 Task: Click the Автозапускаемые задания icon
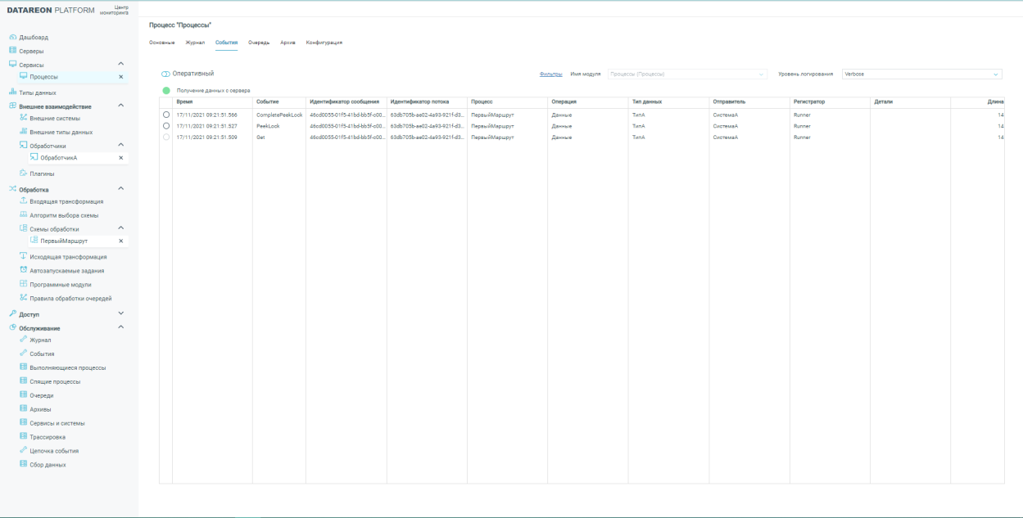click(24, 270)
